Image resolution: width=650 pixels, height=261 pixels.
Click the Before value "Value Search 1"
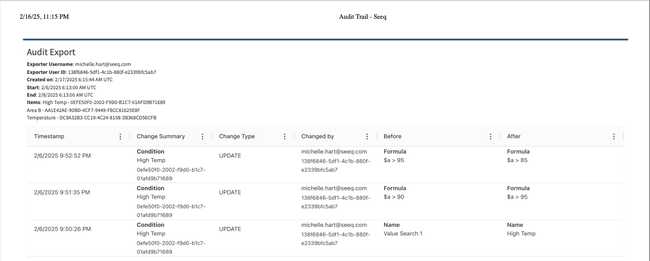point(403,234)
